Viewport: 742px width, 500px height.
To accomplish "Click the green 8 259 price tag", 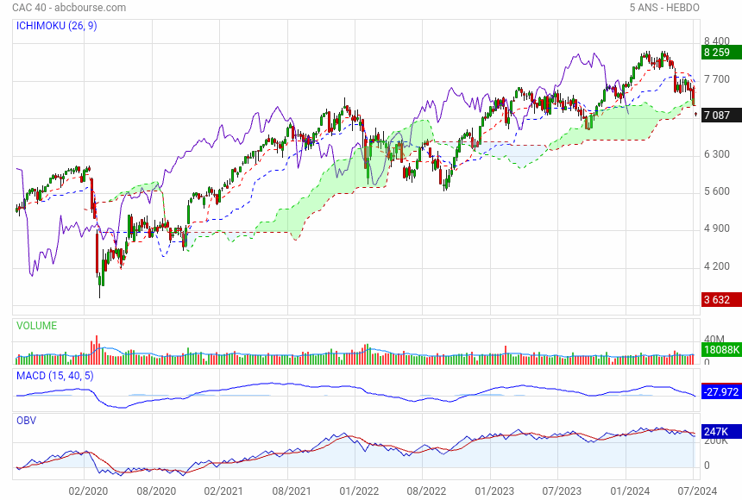I will pos(720,53).
